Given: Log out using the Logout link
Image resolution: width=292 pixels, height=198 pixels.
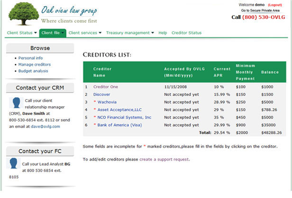Looking at the screenshot, I should (275, 5).
